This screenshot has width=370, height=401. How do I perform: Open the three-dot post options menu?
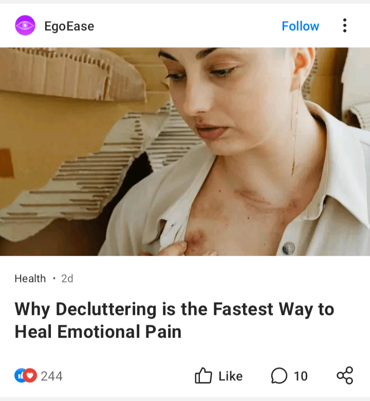tap(345, 25)
